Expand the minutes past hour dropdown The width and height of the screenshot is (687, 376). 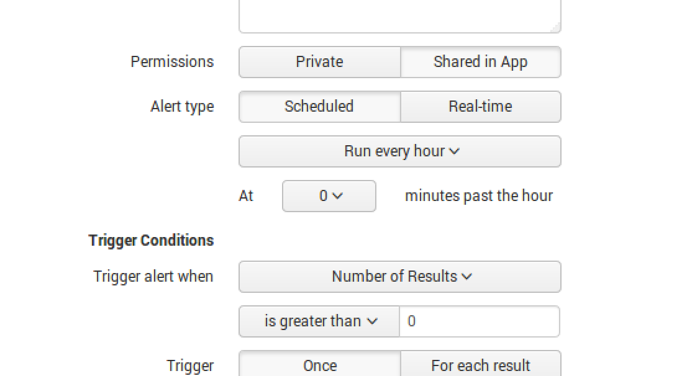click(329, 196)
